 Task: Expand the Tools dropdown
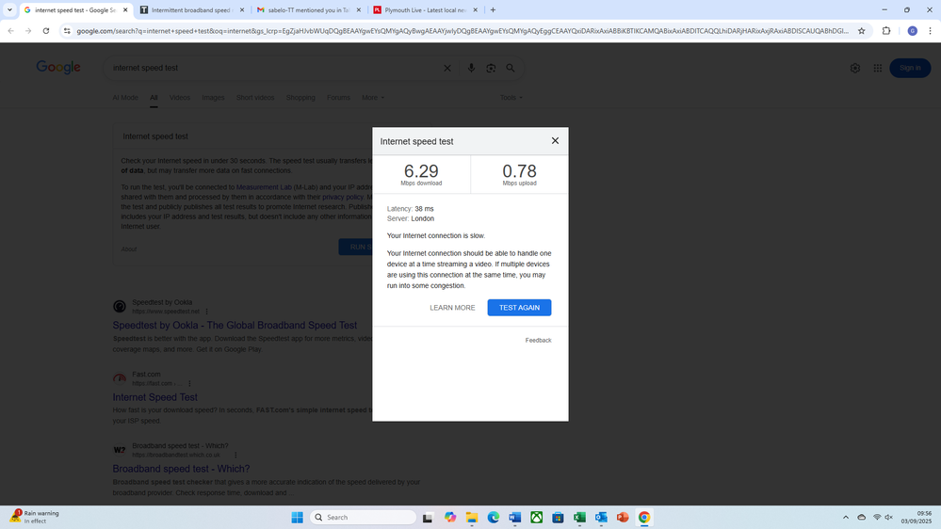[x=511, y=98]
